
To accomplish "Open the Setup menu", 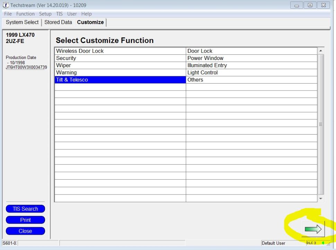I will [x=45, y=14].
